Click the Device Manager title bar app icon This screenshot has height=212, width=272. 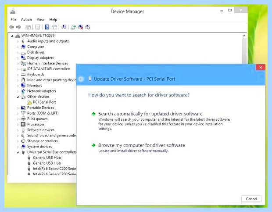point(12,12)
